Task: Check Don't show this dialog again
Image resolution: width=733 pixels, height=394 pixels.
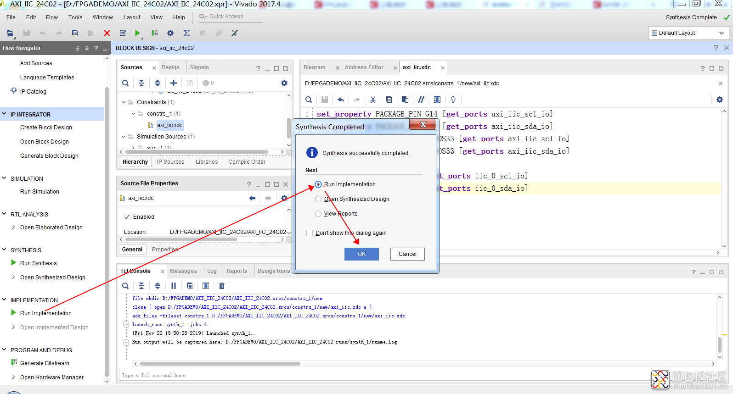Action: click(310, 233)
